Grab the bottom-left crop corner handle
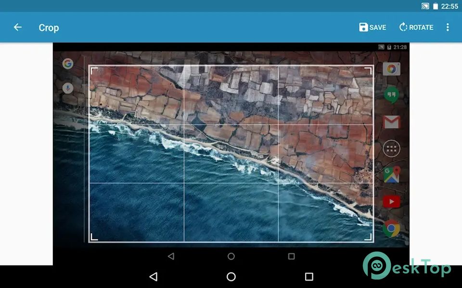Screen dimensions: 462x288 tap(94, 237)
